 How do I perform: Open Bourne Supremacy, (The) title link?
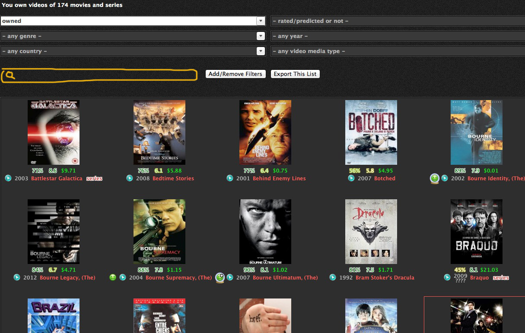pos(179,277)
